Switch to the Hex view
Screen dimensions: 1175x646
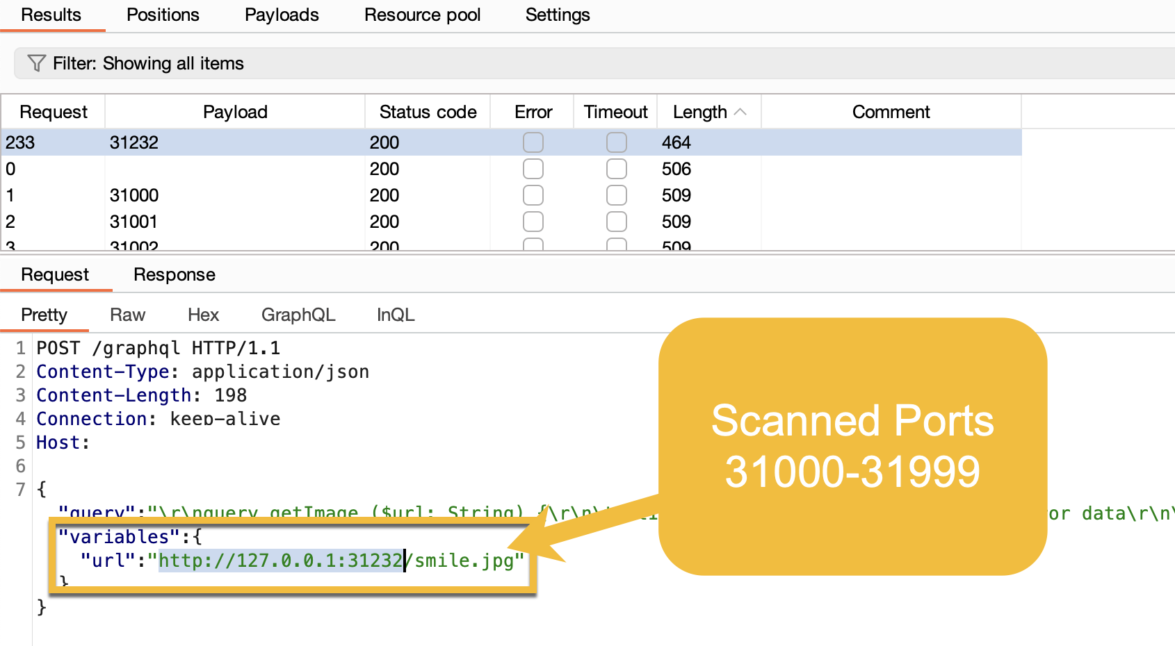click(203, 314)
